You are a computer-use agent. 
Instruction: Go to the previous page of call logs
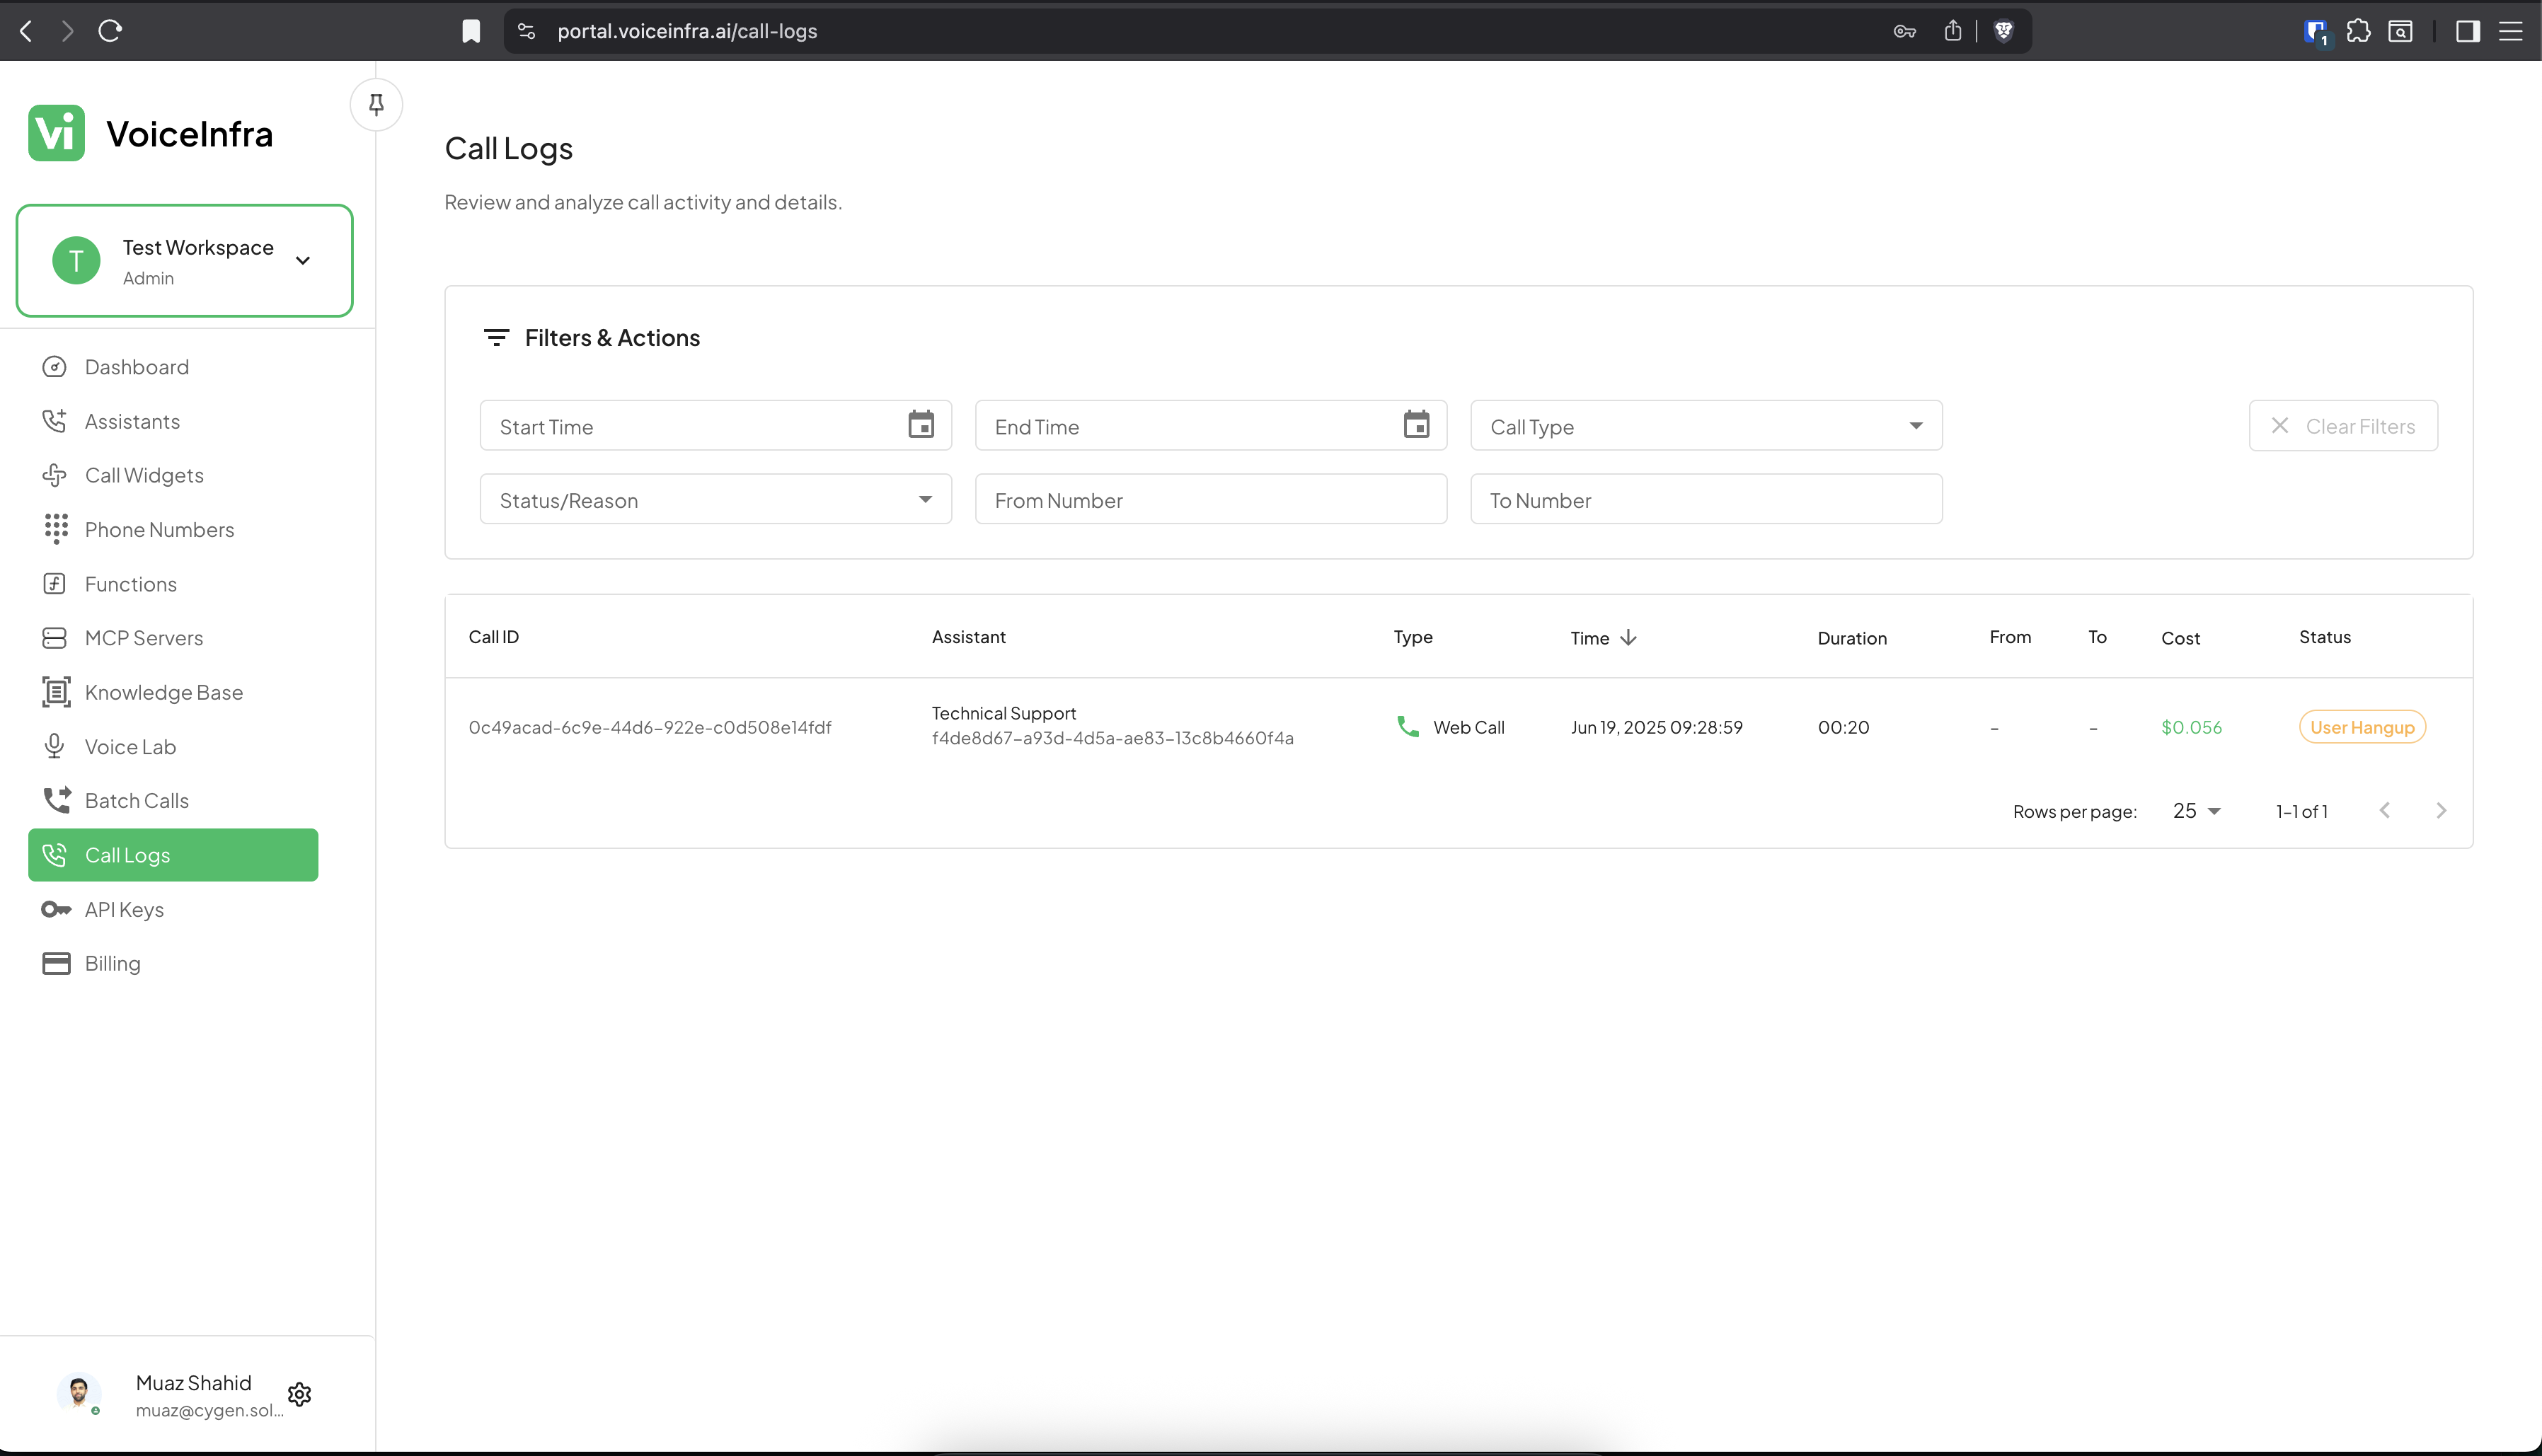2385,811
